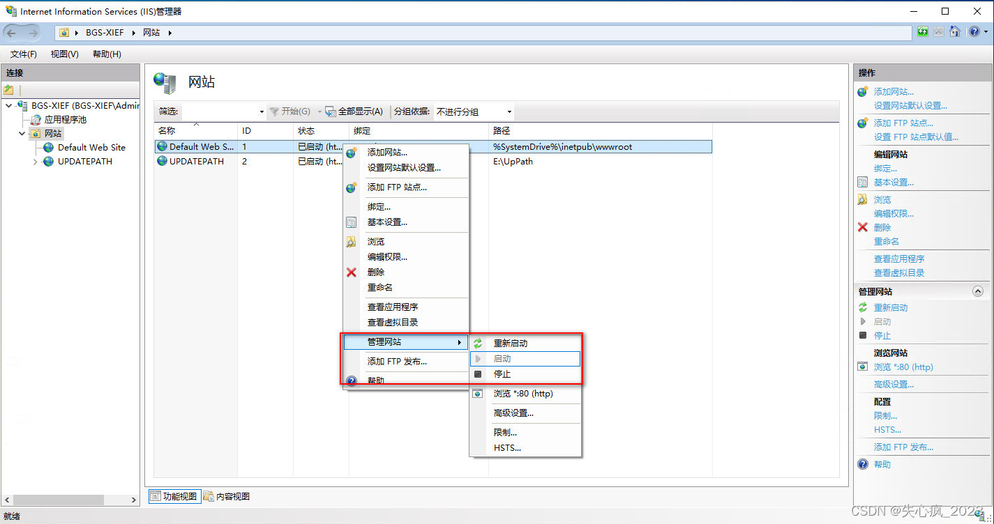This screenshot has height=524, width=994.
Task: Choose HSTS... in the submenu
Action: click(507, 448)
